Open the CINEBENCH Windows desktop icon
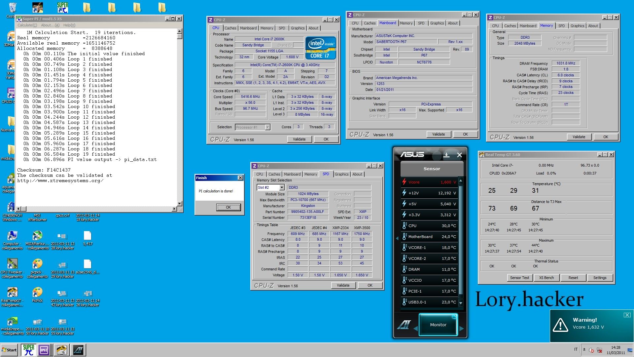The image size is (634, 357). point(12,212)
